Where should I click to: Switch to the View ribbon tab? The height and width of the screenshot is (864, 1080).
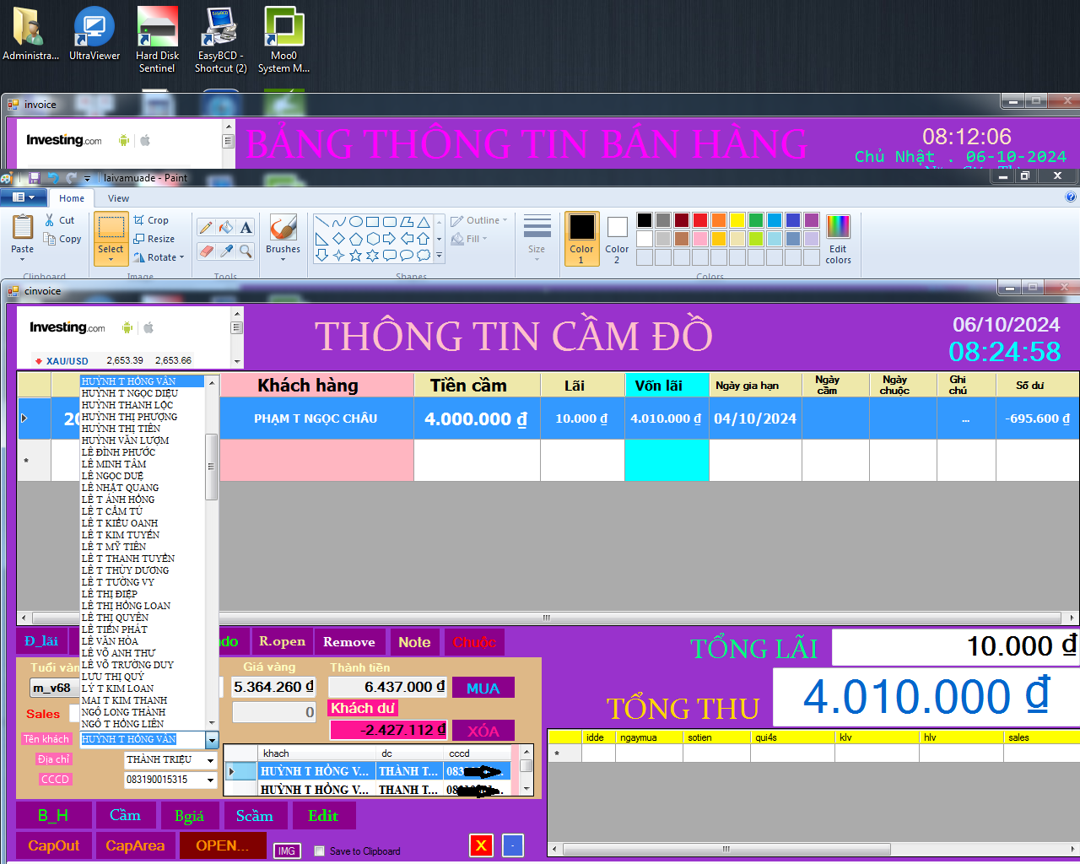point(118,198)
